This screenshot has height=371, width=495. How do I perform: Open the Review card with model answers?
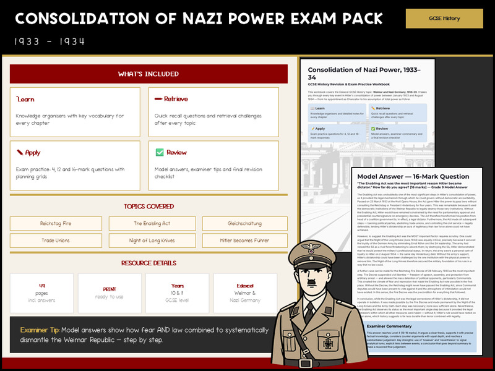213,166
